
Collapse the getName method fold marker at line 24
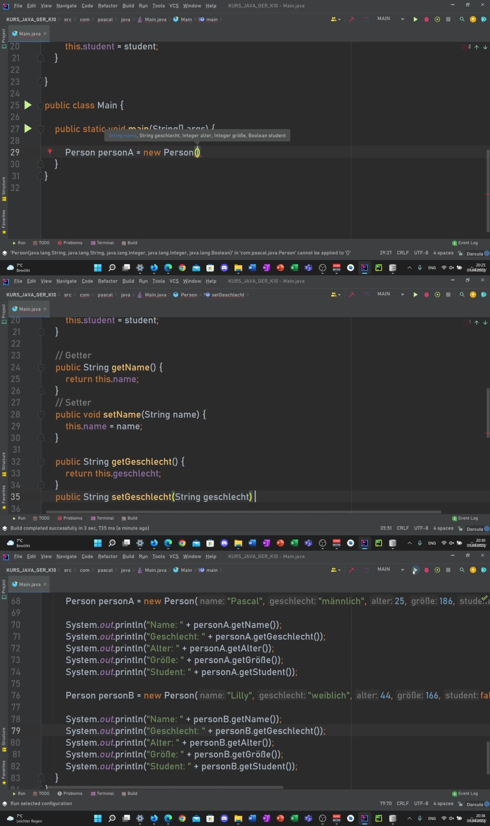click(41, 367)
